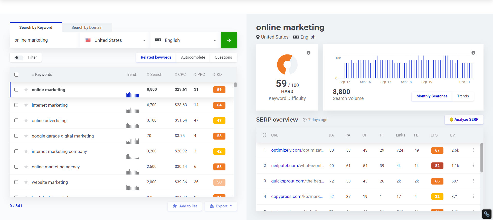This screenshot has width=493, height=220.
Task: Open Keyword Difficulty info icon
Action: (x=308, y=53)
